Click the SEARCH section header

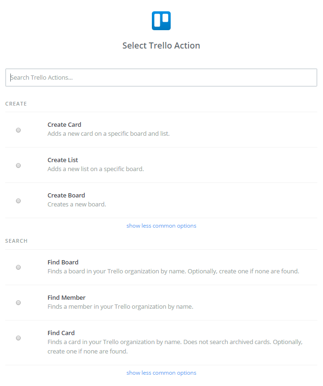point(16,241)
